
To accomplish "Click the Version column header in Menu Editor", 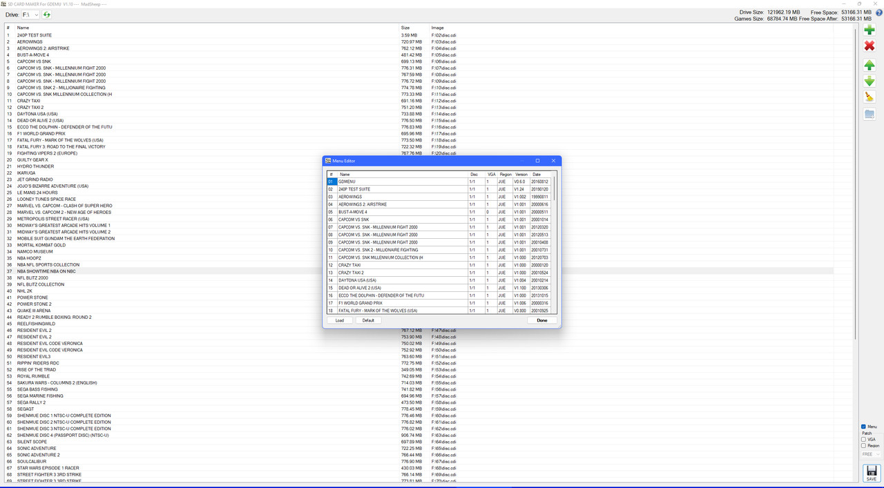I will (x=521, y=175).
